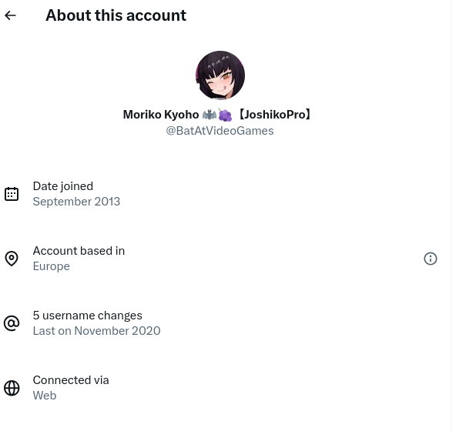The image size is (466, 431).
Task: Click the at-sign username changes icon
Action: (x=12, y=323)
